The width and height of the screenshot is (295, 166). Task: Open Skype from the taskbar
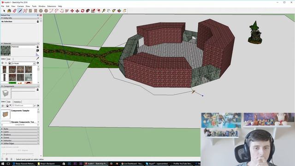157,164
